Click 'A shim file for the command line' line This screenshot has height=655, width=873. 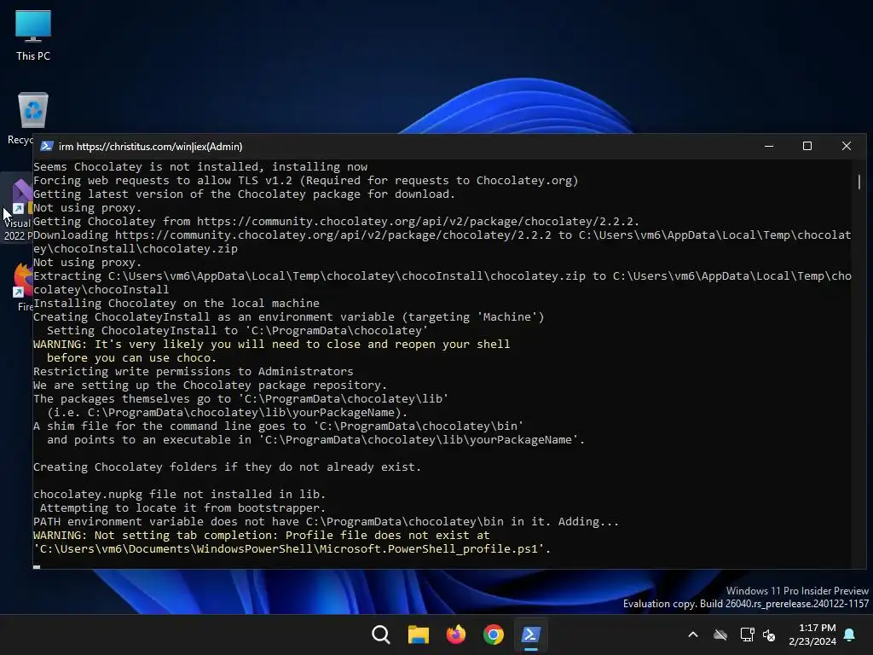point(279,426)
